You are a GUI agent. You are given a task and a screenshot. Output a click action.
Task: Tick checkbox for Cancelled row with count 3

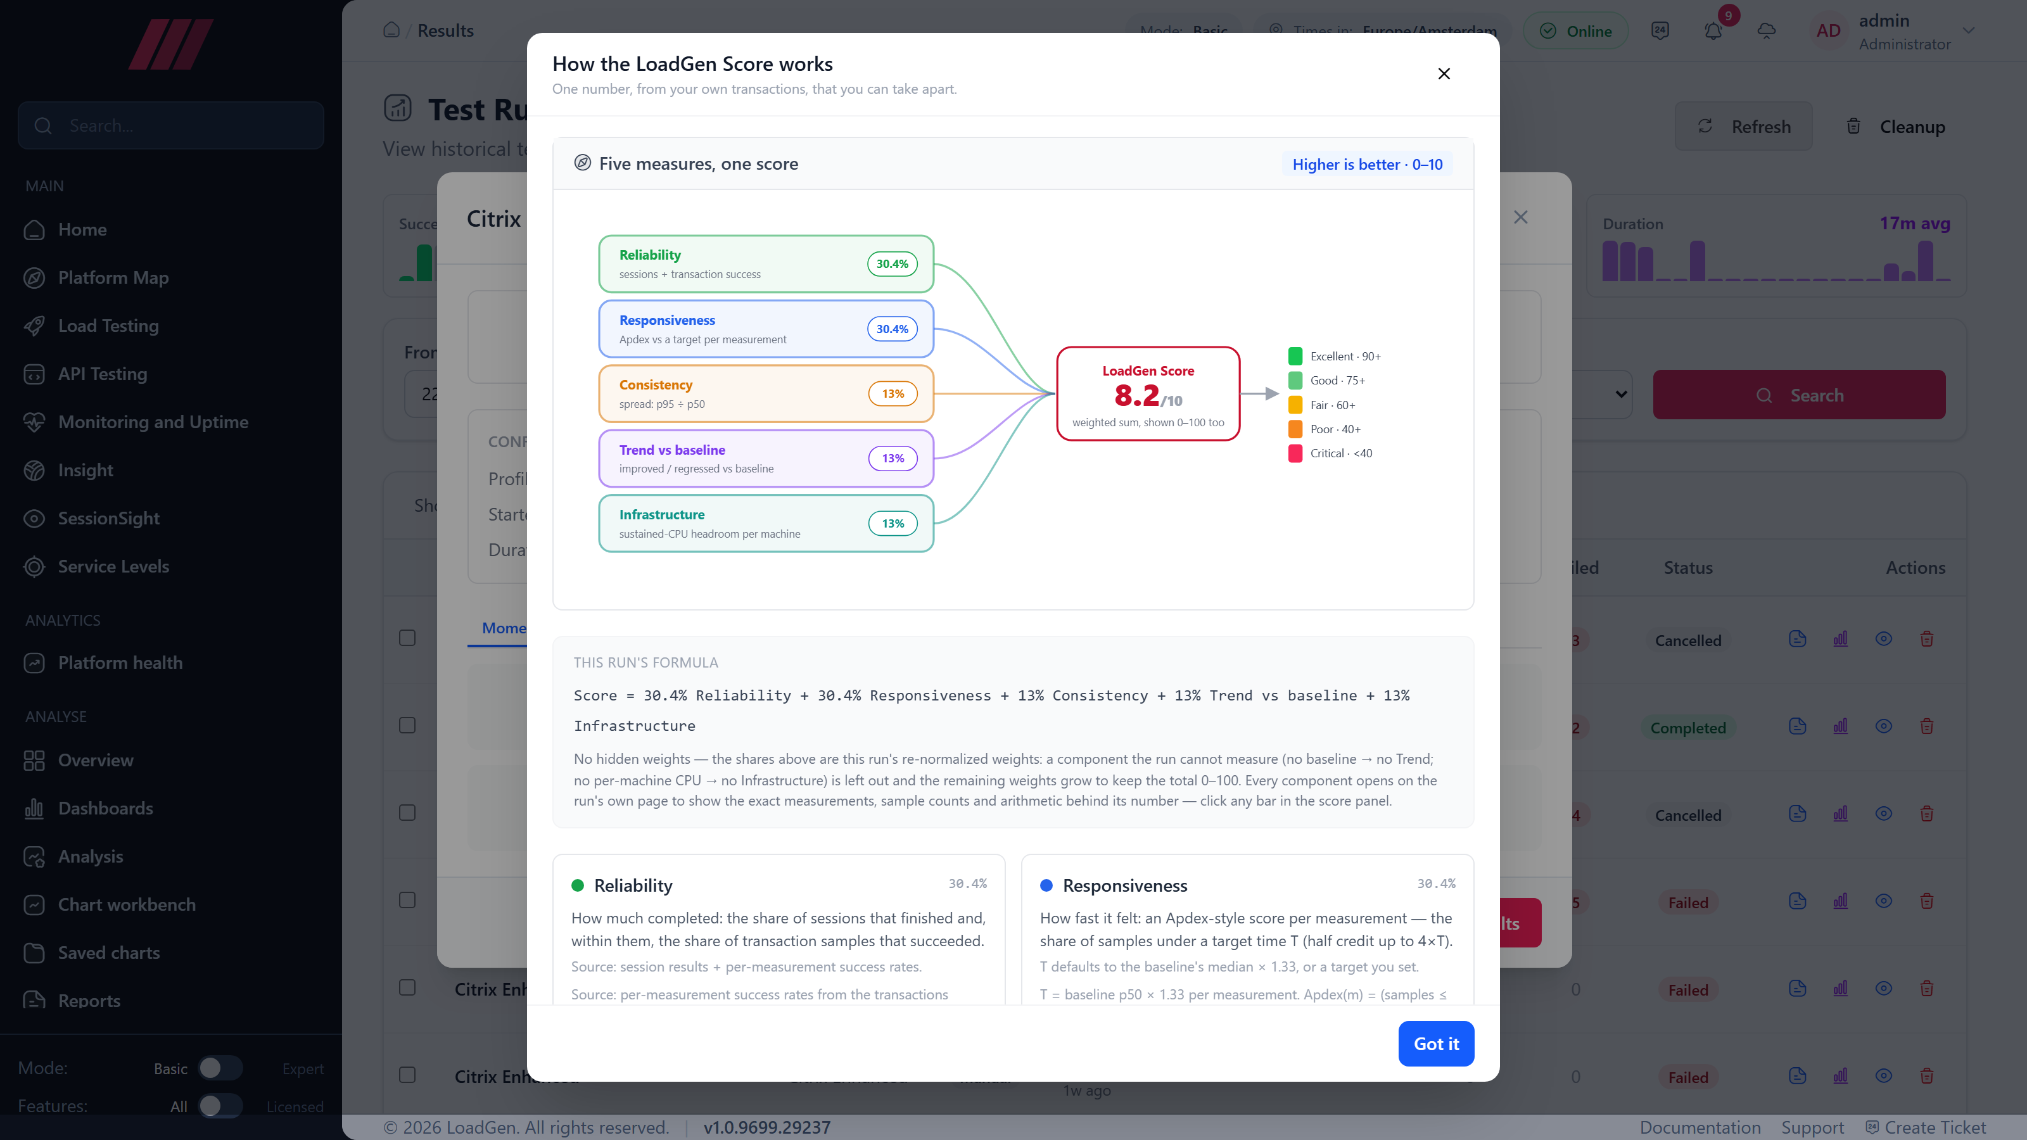(x=407, y=638)
